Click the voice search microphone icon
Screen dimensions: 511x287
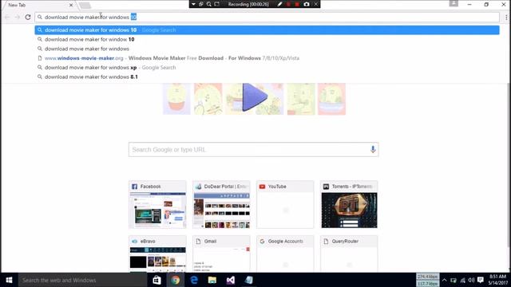[373, 149]
